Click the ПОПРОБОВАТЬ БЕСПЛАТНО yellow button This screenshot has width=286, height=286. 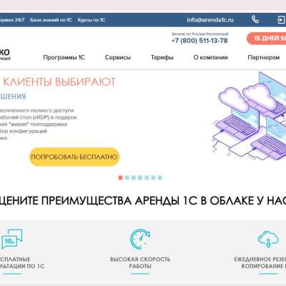pyautogui.click(x=74, y=157)
